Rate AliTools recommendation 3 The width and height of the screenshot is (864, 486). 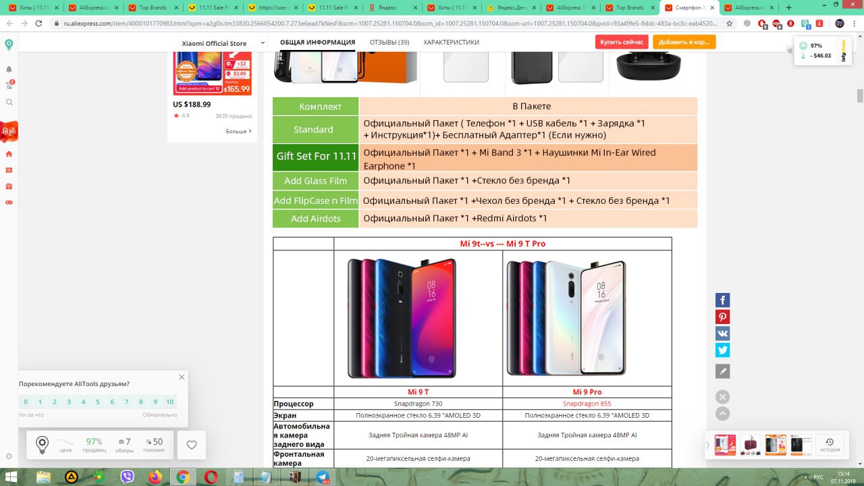point(69,402)
